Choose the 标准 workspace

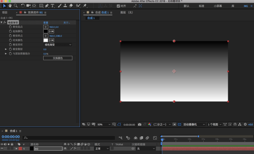(x=202, y=6)
